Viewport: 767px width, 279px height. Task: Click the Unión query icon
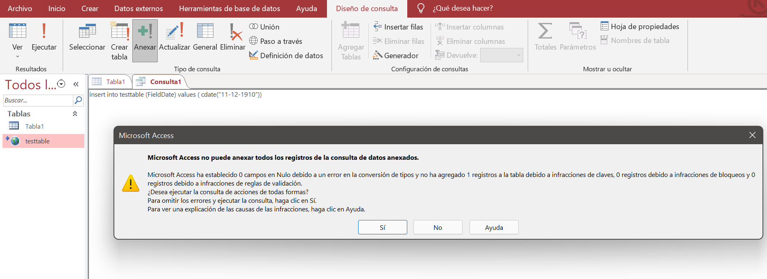pos(264,27)
